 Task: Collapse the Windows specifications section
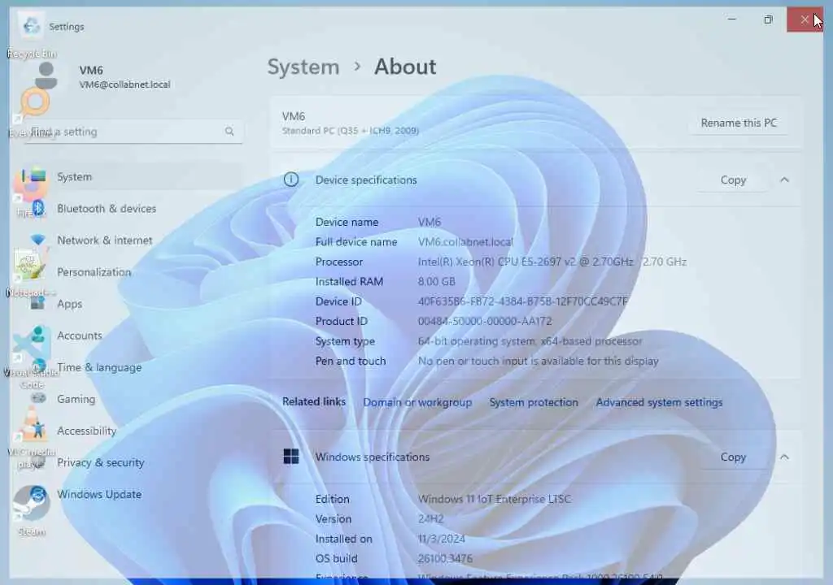pos(784,457)
